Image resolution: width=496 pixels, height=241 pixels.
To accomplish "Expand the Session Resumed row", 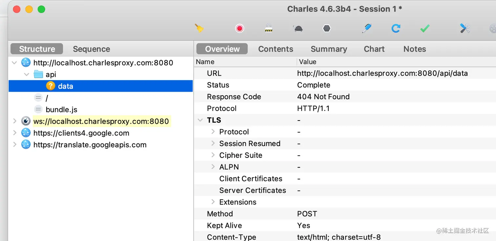I will pos(213,143).
